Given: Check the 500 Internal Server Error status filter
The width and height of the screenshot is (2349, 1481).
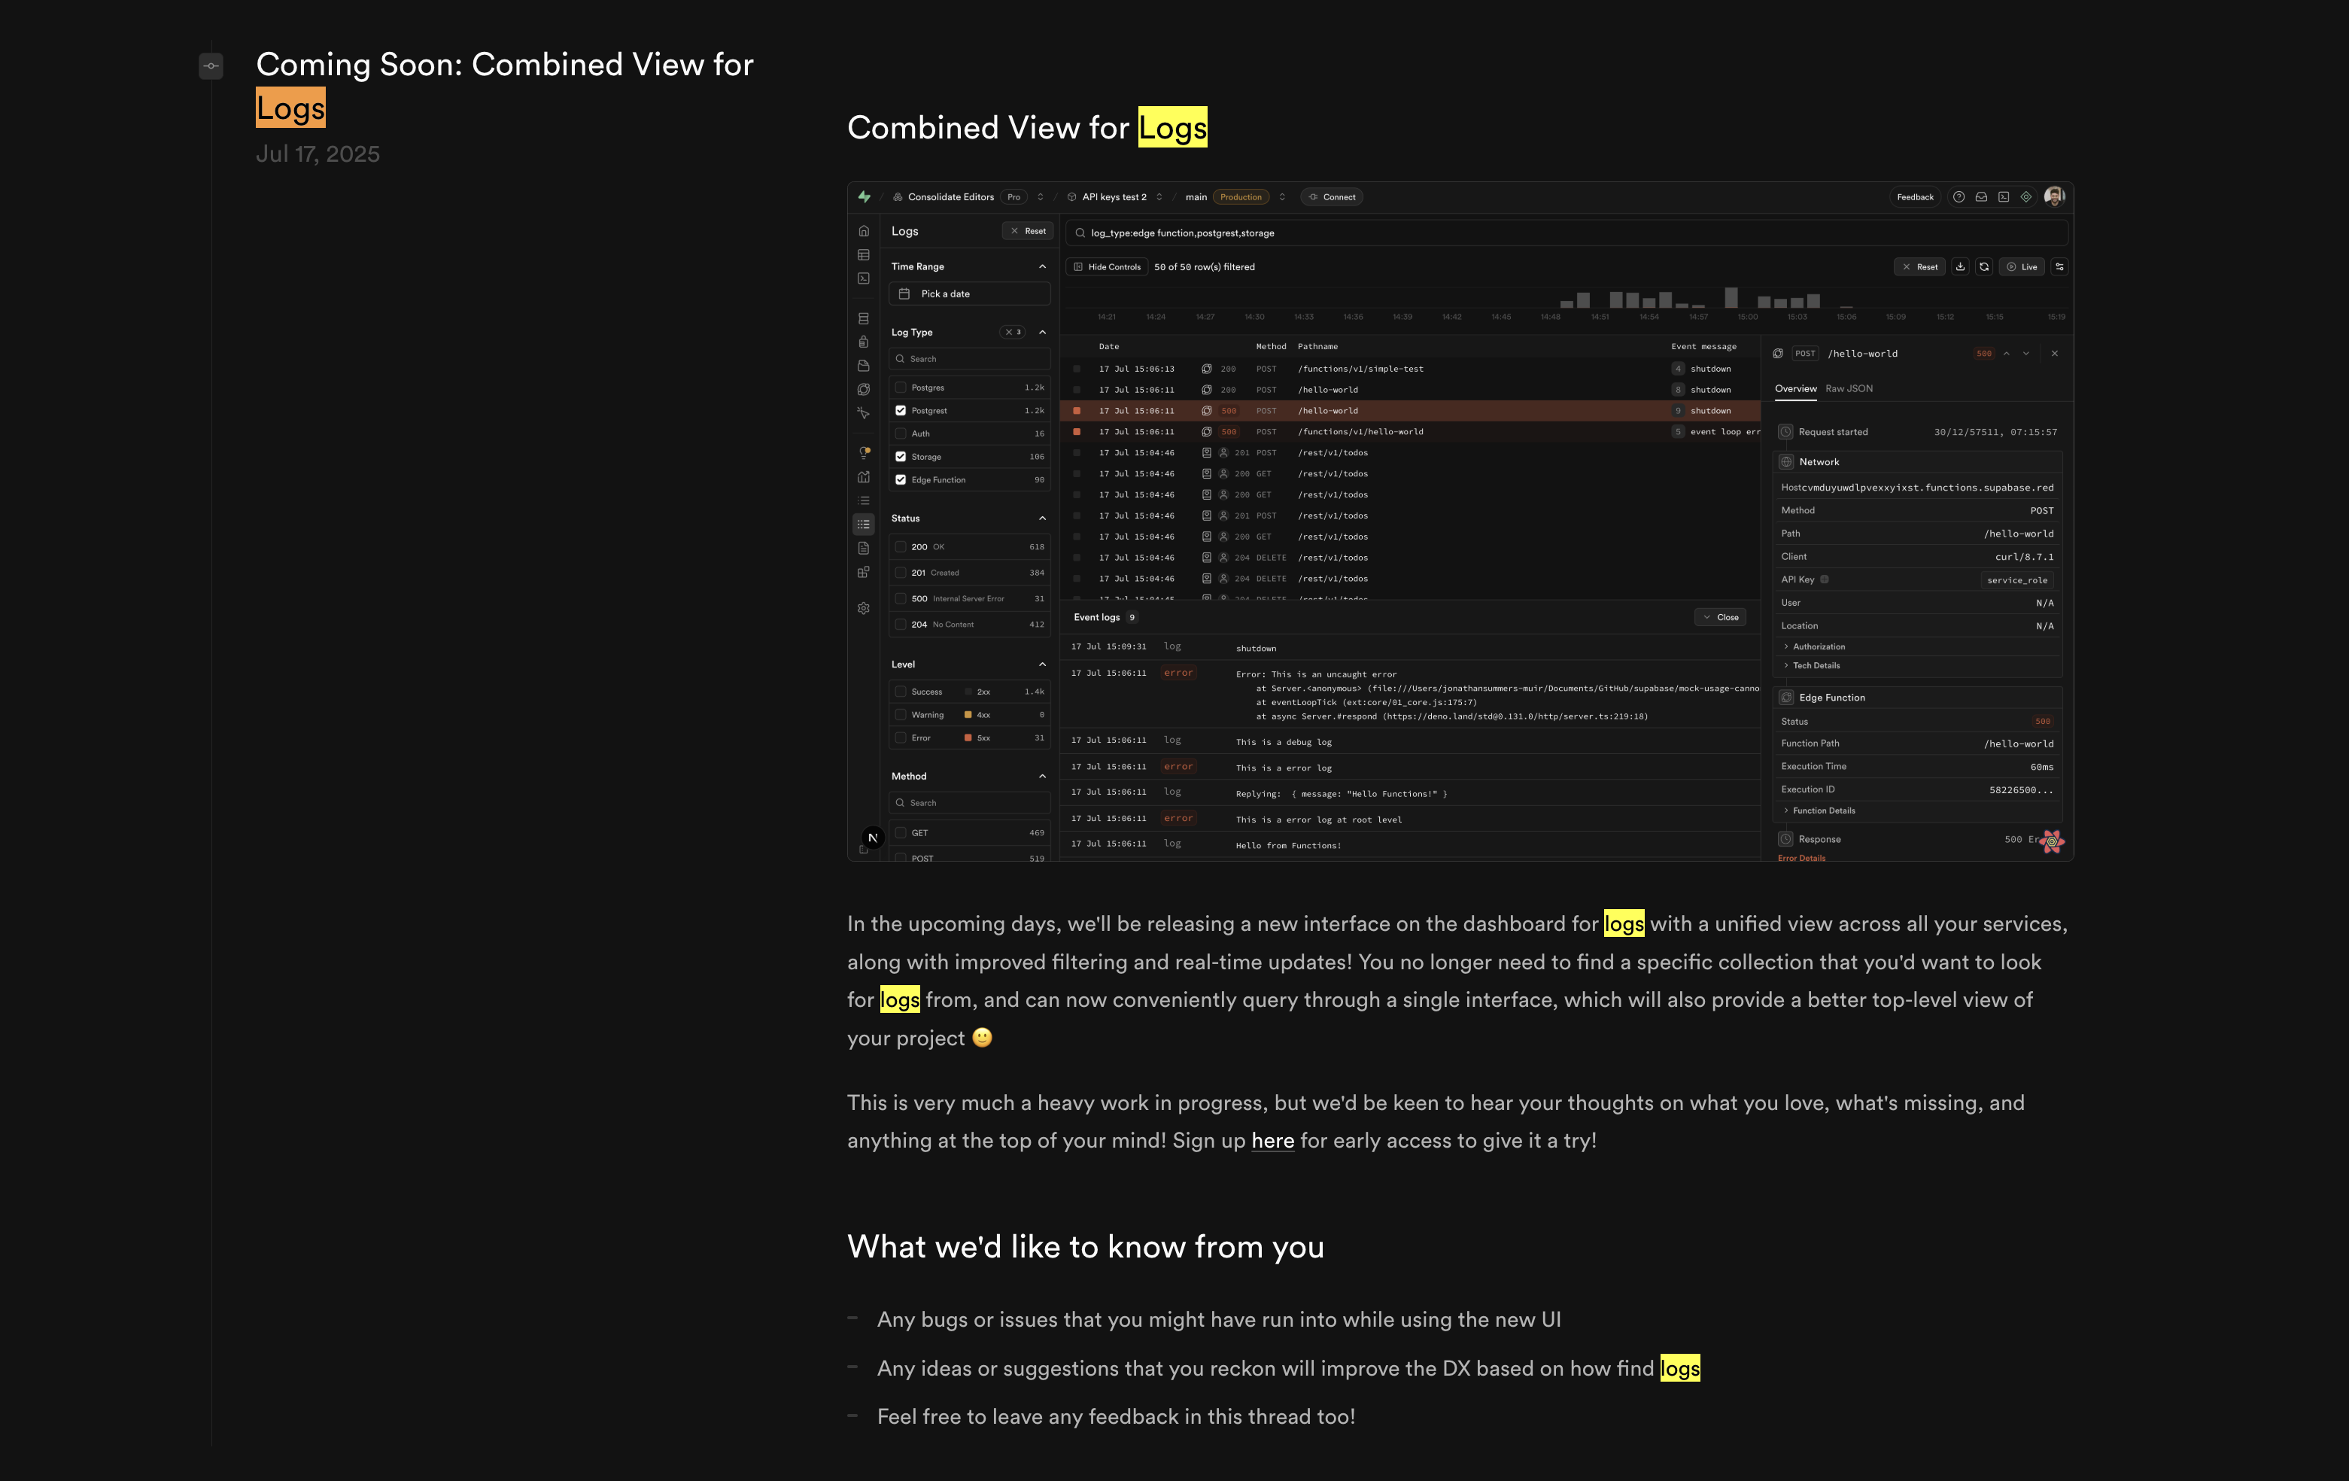Looking at the screenshot, I should [x=901, y=598].
